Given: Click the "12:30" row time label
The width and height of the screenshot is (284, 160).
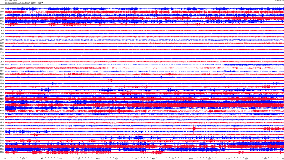Looking at the screenshot, I should pos(2,87).
